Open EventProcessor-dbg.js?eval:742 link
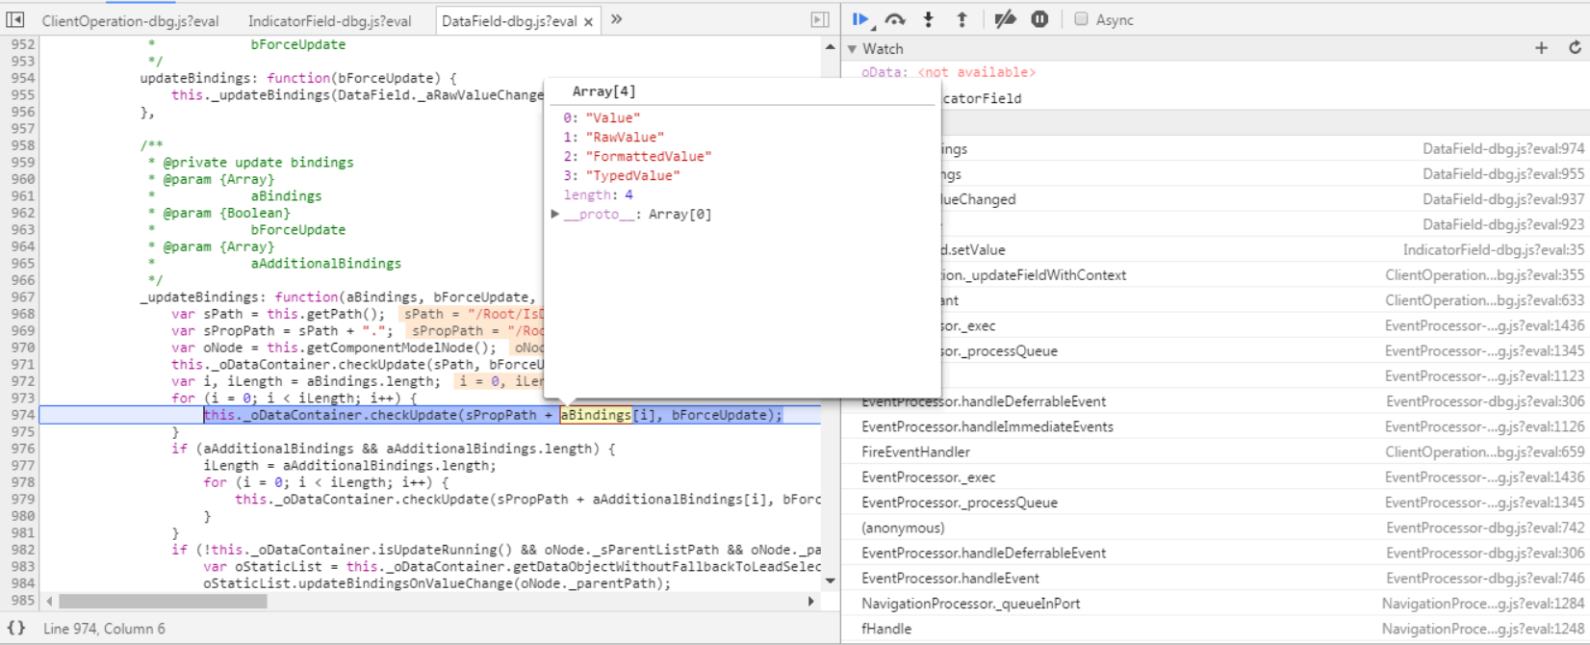 pyautogui.click(x=1485, y=528)
